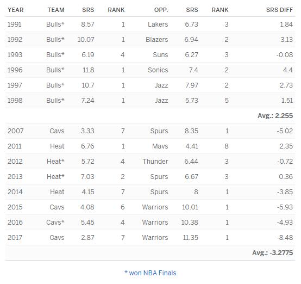Click the Blazers opponent cell
The width and height of the screenshot is (301, 284).
point(157,39)
